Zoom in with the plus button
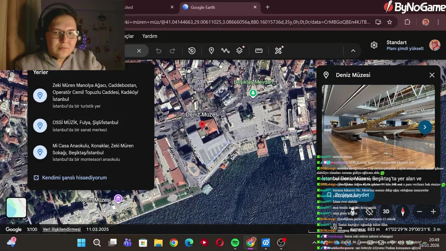 point(433,211)
